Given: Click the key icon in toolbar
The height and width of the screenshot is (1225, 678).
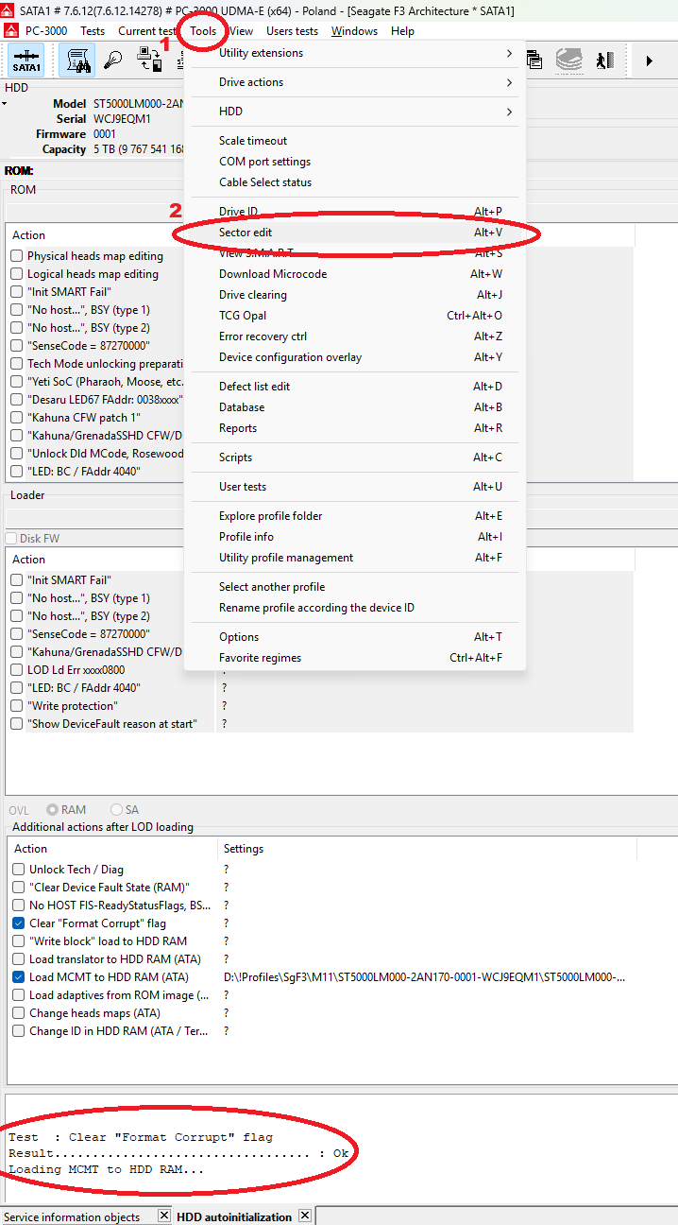Looking at the screenshot, I should click(112, 60).
